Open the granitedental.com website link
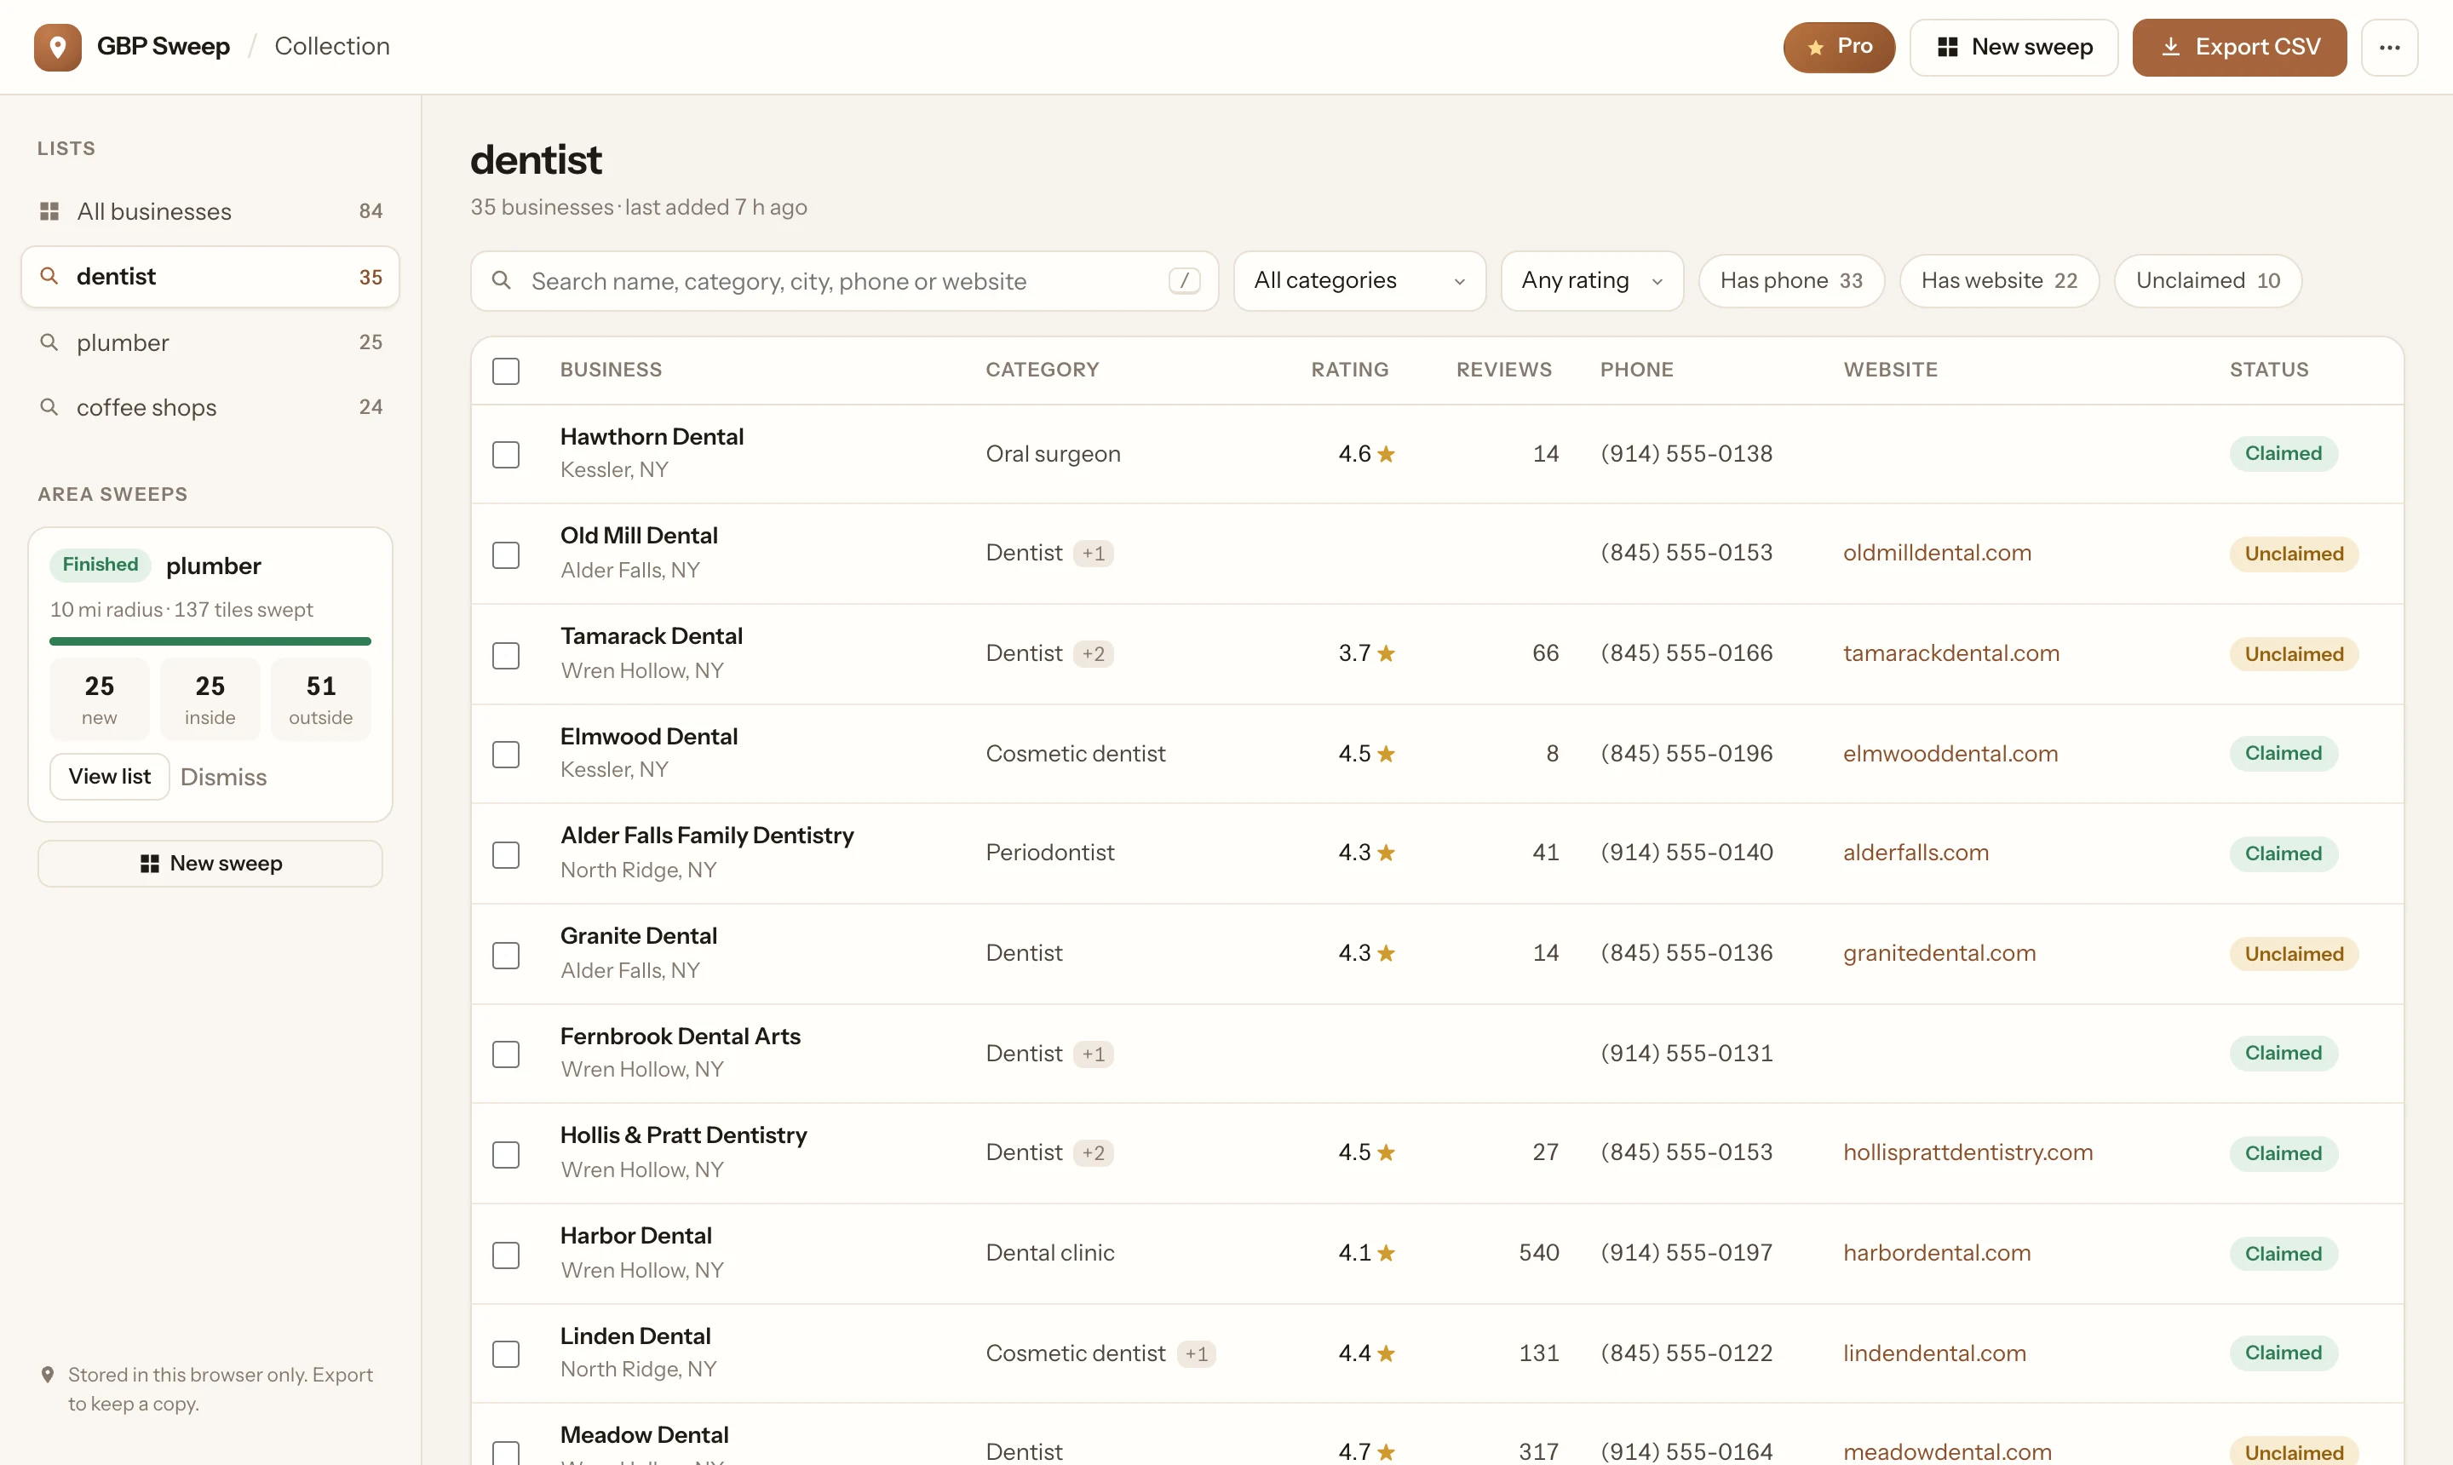The width and height of the screenshot is (2453, 1465). click(1939, 954)
